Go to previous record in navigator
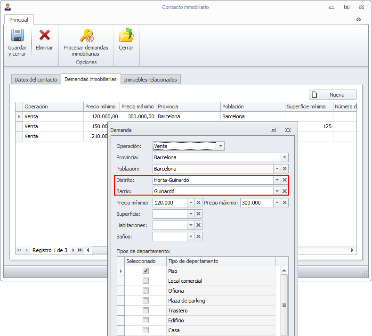The height and width of the screenshot is (336, 372). point(26,250)
